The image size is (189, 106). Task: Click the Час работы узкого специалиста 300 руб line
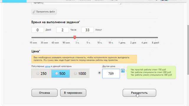(151, 75)
